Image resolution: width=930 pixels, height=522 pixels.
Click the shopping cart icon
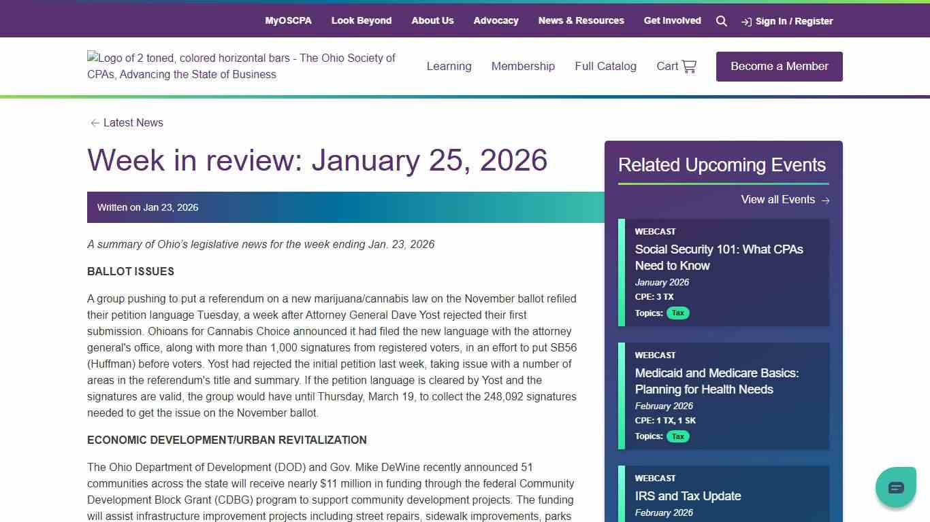[x=689, y=66]
